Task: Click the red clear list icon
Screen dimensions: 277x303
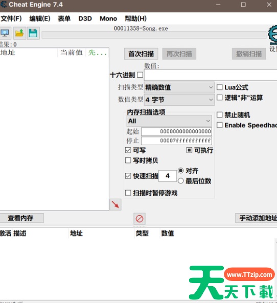Action: point(140,219)
